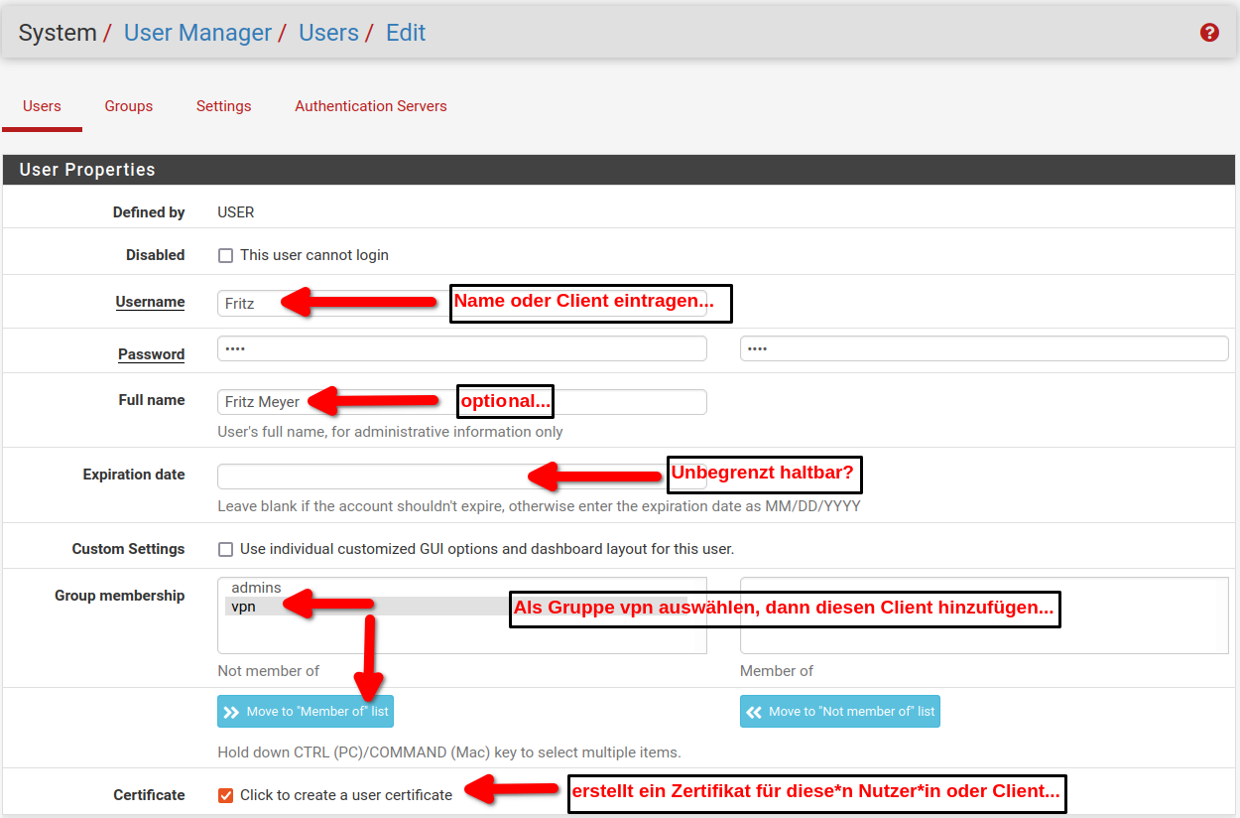
Task: Open the Users tab
Action: (42, 106)
